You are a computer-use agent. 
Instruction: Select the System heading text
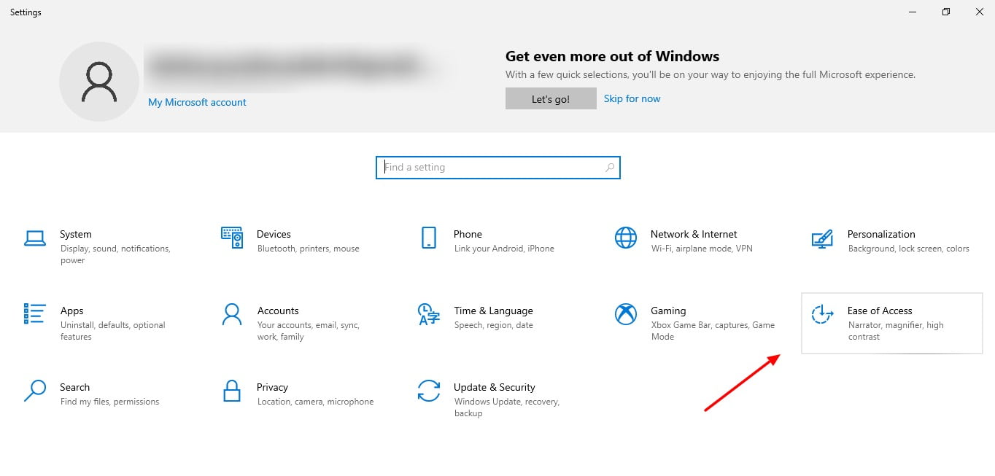(x=76, y=234)
